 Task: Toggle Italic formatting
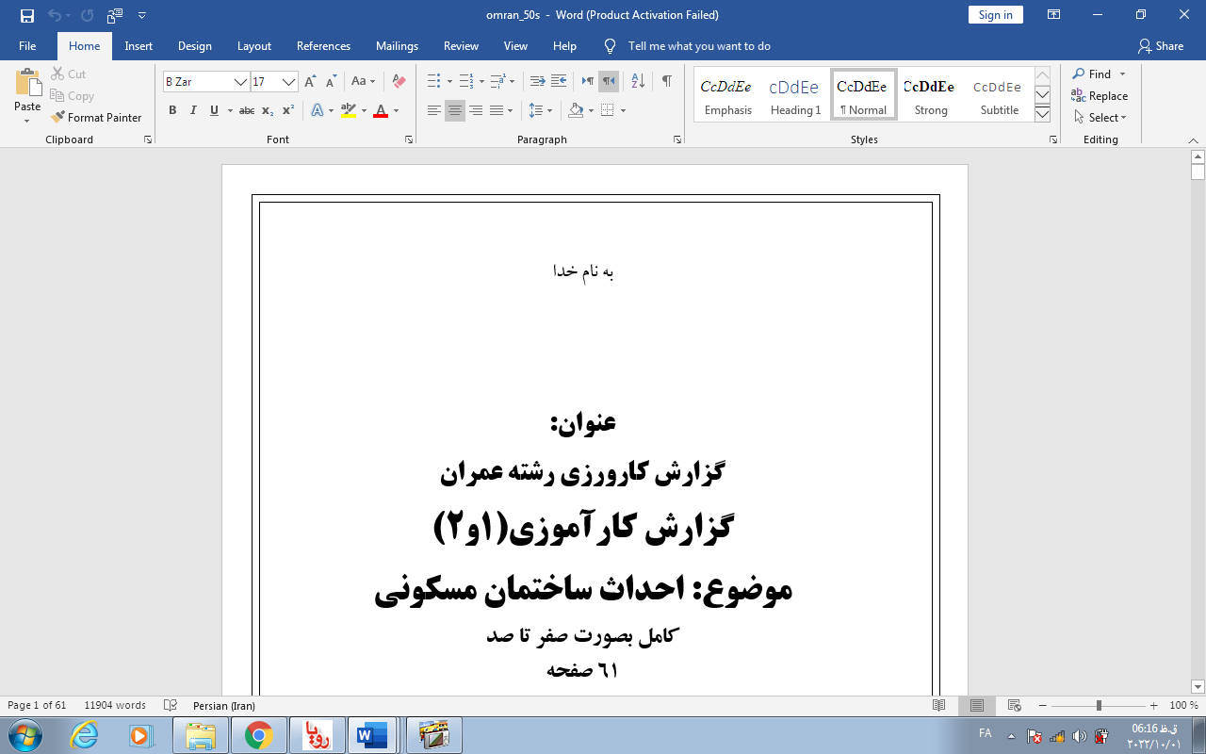(x=193, y=111)
